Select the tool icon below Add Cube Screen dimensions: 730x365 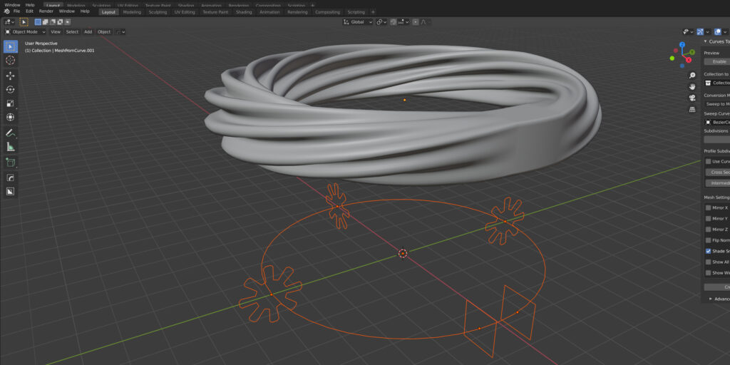point(10,178)
